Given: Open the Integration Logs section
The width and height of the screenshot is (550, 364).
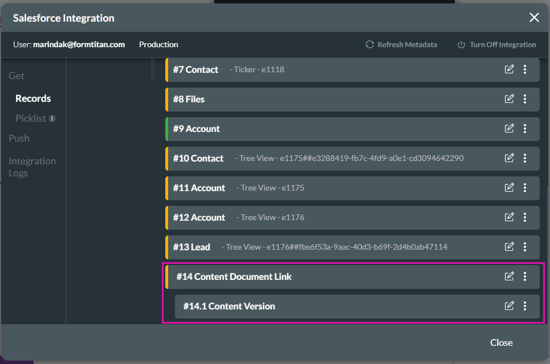Looking at the screenshot, I should pos(32,167).
